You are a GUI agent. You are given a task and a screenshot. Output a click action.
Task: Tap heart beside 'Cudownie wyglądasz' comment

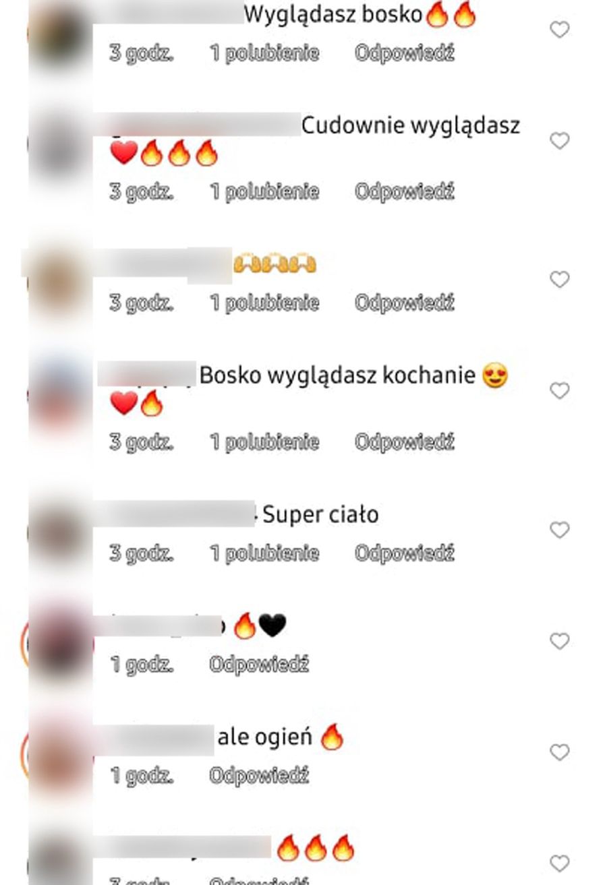point(559,140)
